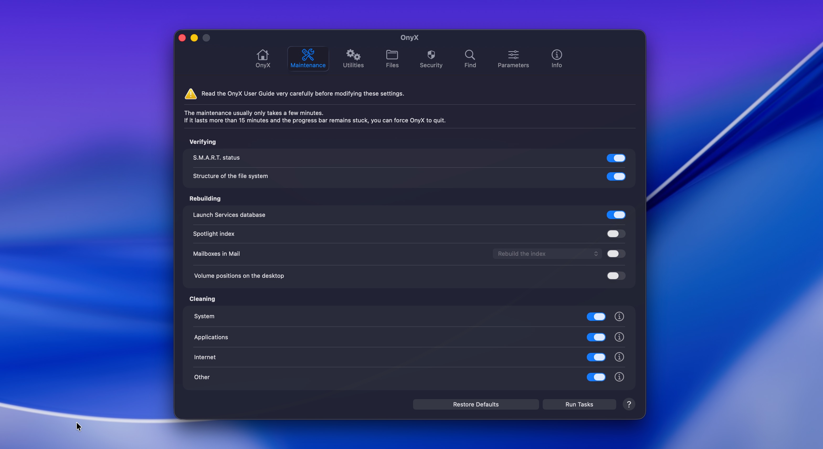823x449 pixels.
Task: Click the Restore Defaults button
Action: [476, 404]
